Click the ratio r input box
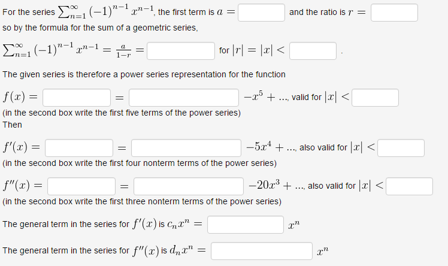448x266 pixels. [394, 13]
